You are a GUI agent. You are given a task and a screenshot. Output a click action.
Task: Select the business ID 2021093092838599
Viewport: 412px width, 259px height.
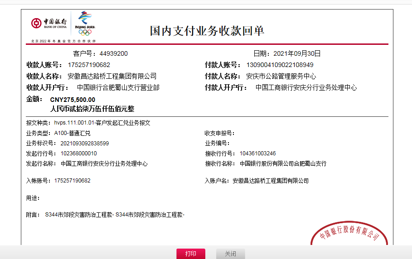[82, 143]
